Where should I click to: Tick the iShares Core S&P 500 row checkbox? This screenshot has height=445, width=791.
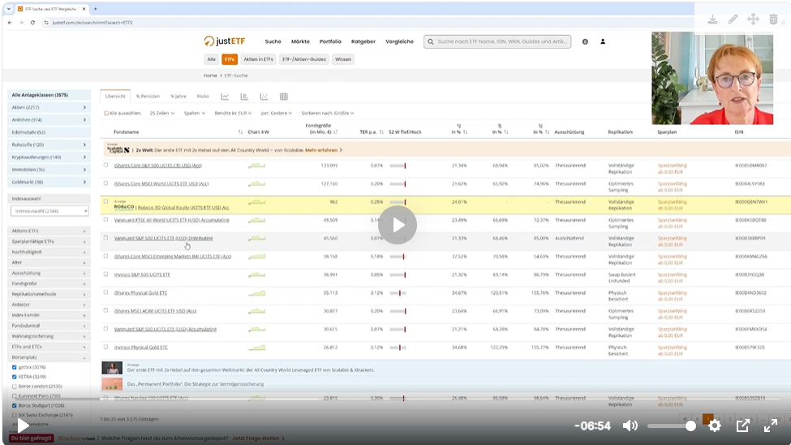point(105,165)
